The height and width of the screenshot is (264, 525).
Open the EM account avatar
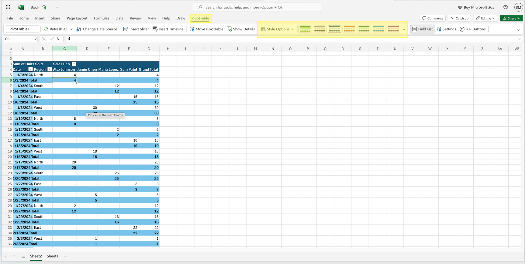coord(518,7)
